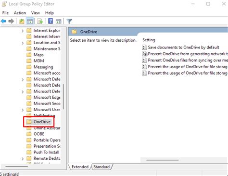This screenshot has height=176, width=228.
Task: Click the Filter funnel toolbar icon
Action: point(69,21)
